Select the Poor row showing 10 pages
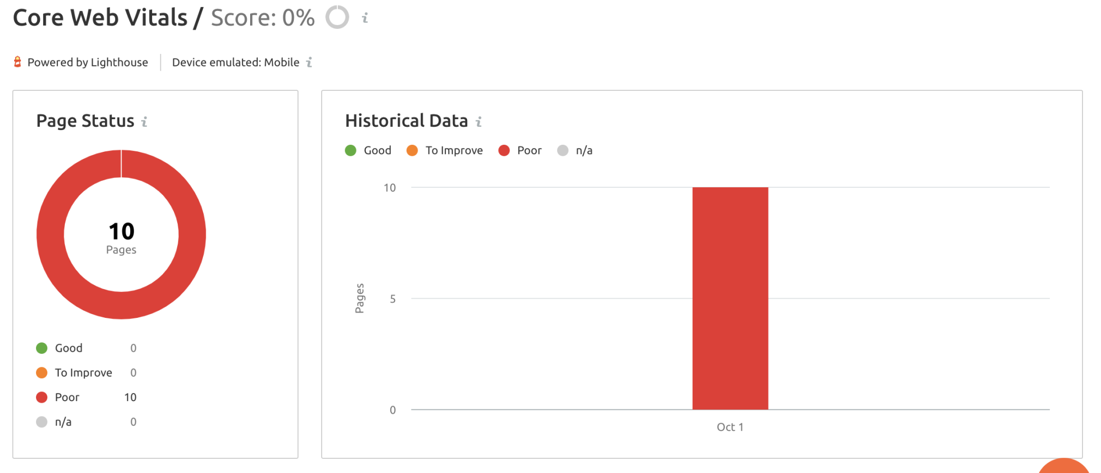 point(86,397)
